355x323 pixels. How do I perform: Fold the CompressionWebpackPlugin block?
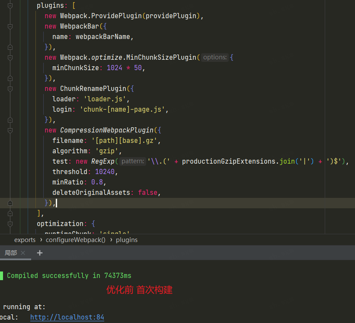point(10,130)
